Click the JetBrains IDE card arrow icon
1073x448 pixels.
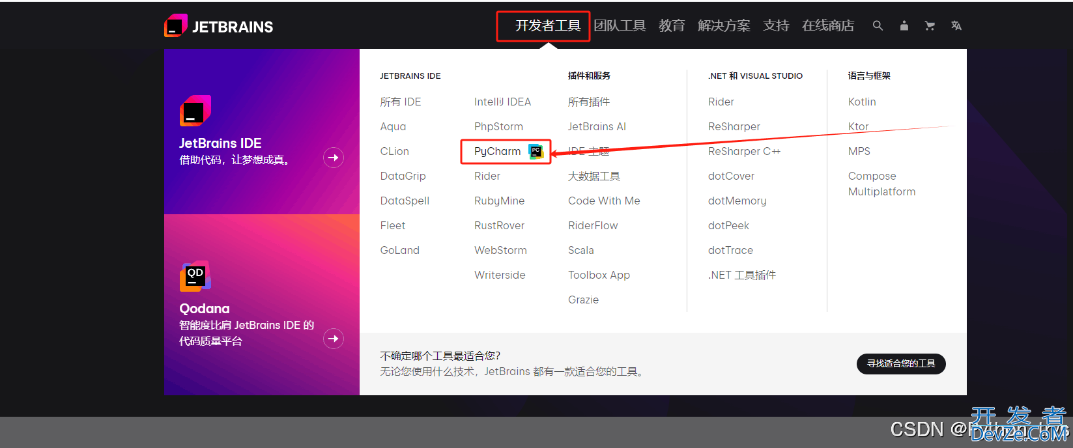click(x=334, y=158)
